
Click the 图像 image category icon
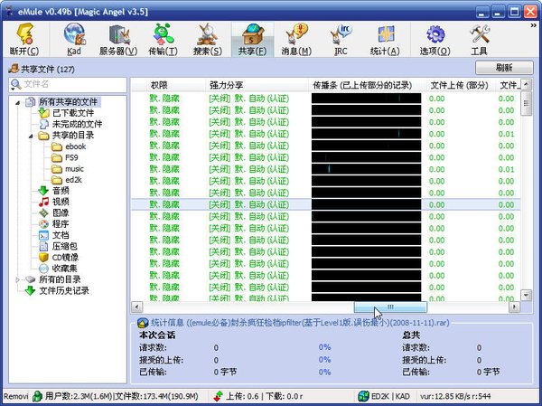(x=43, y=212)
